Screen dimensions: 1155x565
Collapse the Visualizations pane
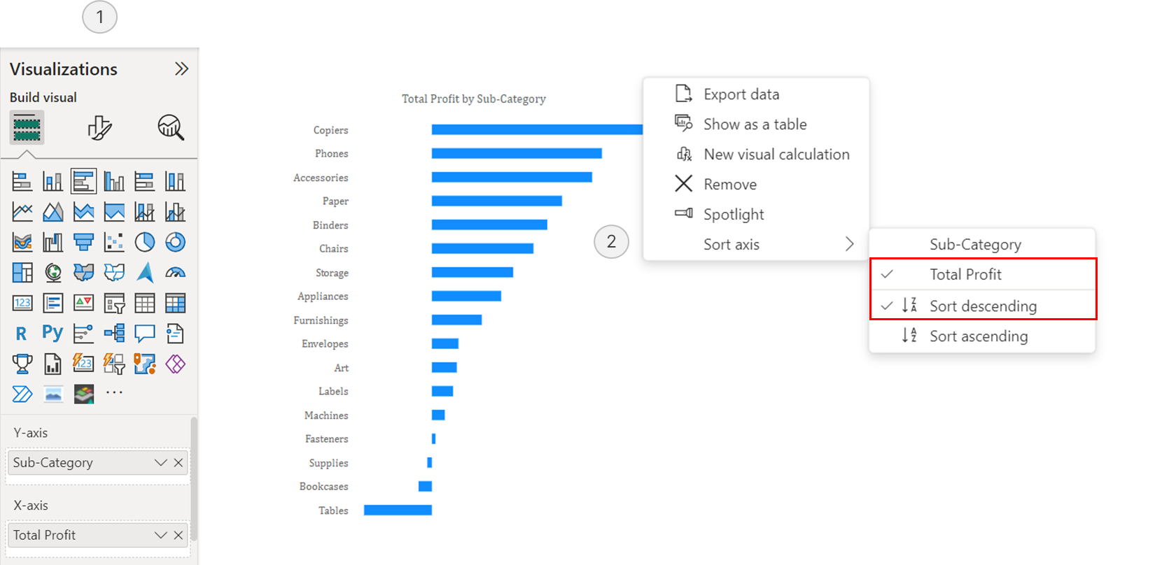(181, 69)
